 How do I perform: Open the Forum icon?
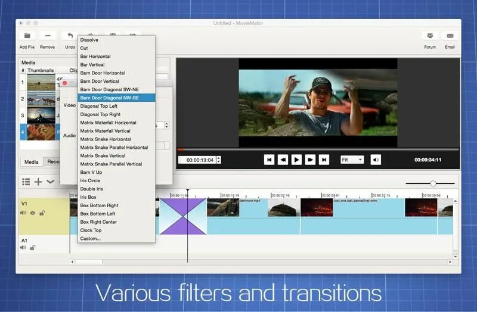coord(430,36)
